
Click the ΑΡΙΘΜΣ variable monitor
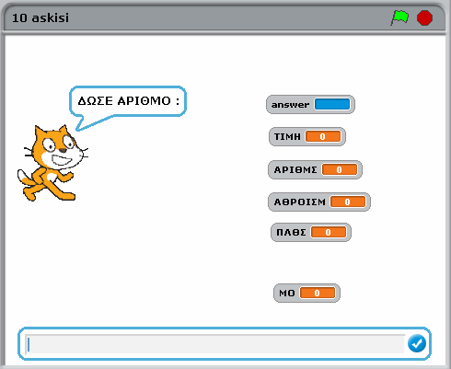coord(315,169)
